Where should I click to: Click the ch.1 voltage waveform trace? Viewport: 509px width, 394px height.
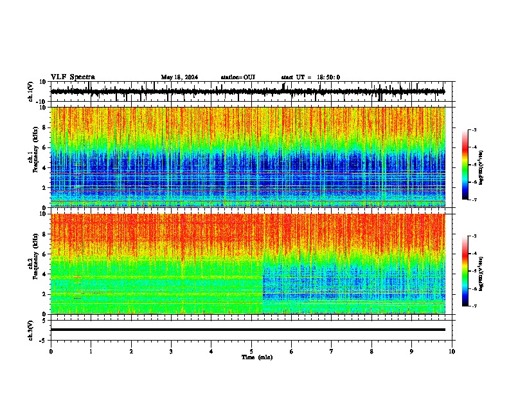[247, 91]
